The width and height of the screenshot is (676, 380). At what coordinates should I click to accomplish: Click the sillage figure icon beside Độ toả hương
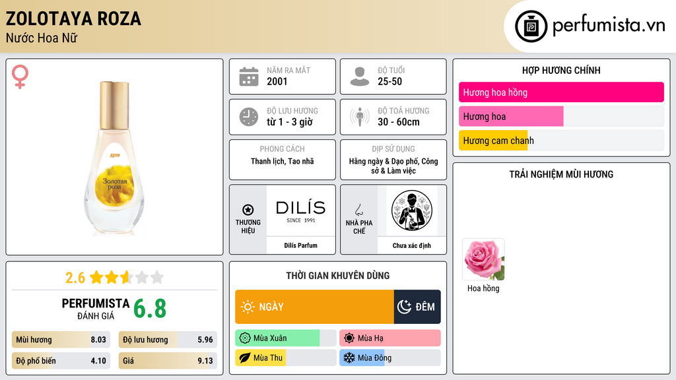click(x=360, y=117)
